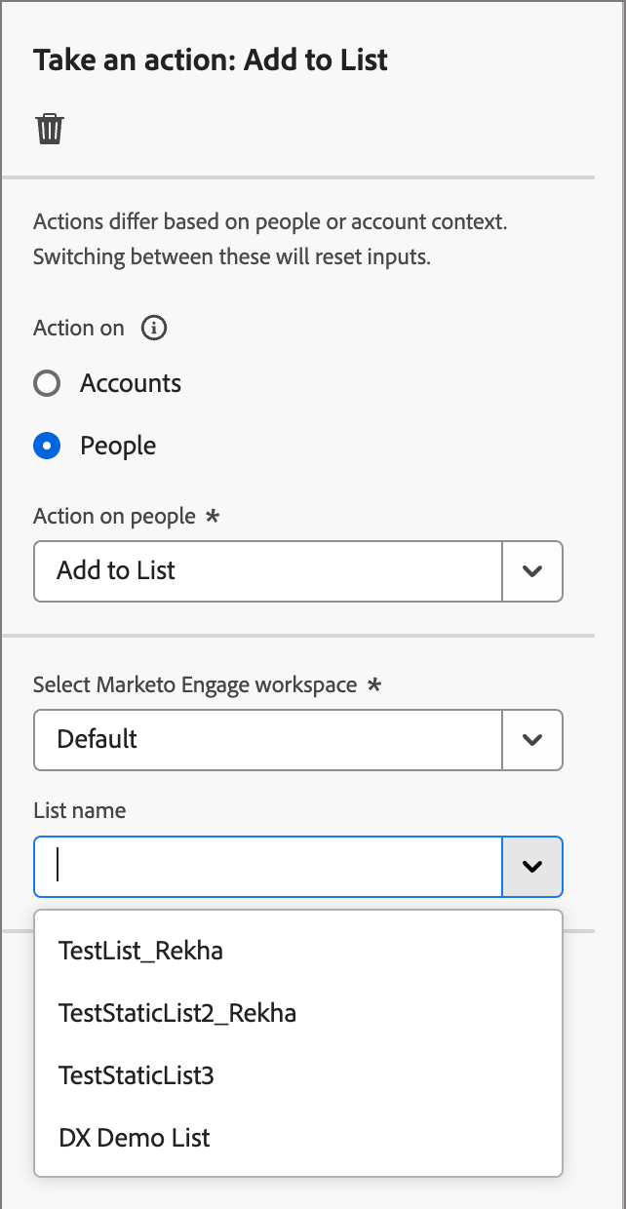Collapse the List name dropdown chevron
This screenshot has width=626, height=1209.
(x=531, y=866)
